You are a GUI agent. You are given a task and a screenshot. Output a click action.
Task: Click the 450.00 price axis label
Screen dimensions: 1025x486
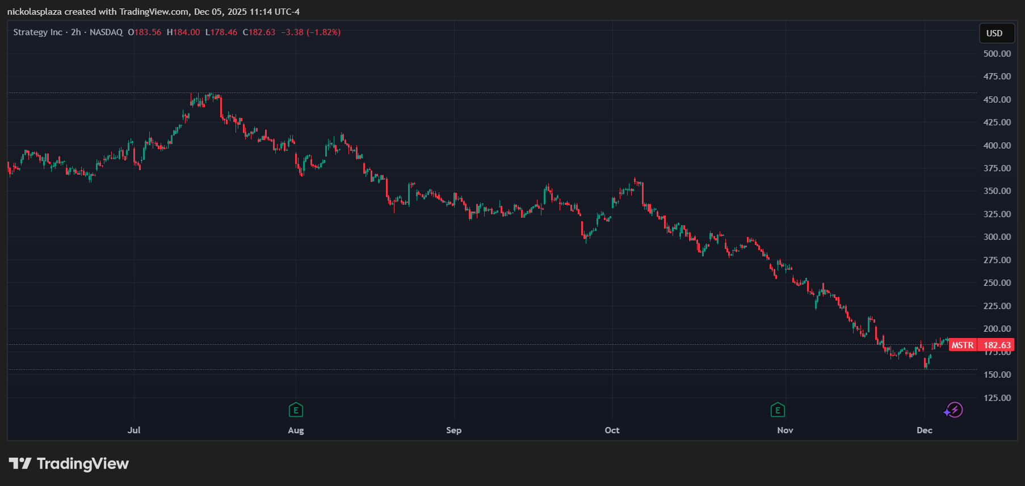997,99
